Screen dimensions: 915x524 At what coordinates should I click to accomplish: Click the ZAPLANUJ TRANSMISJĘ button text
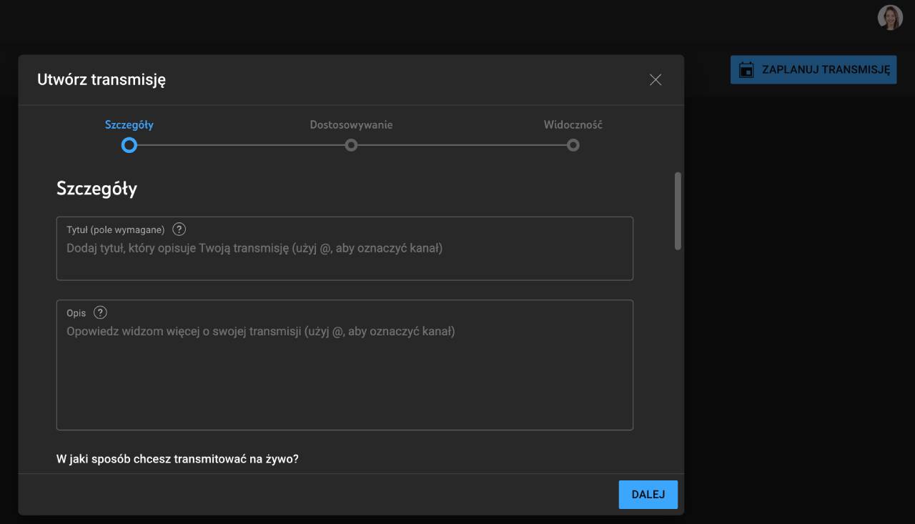[825, 70]
